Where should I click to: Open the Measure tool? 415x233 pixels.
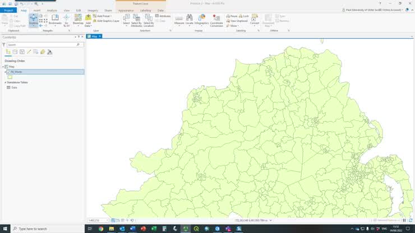pos(179,19)
